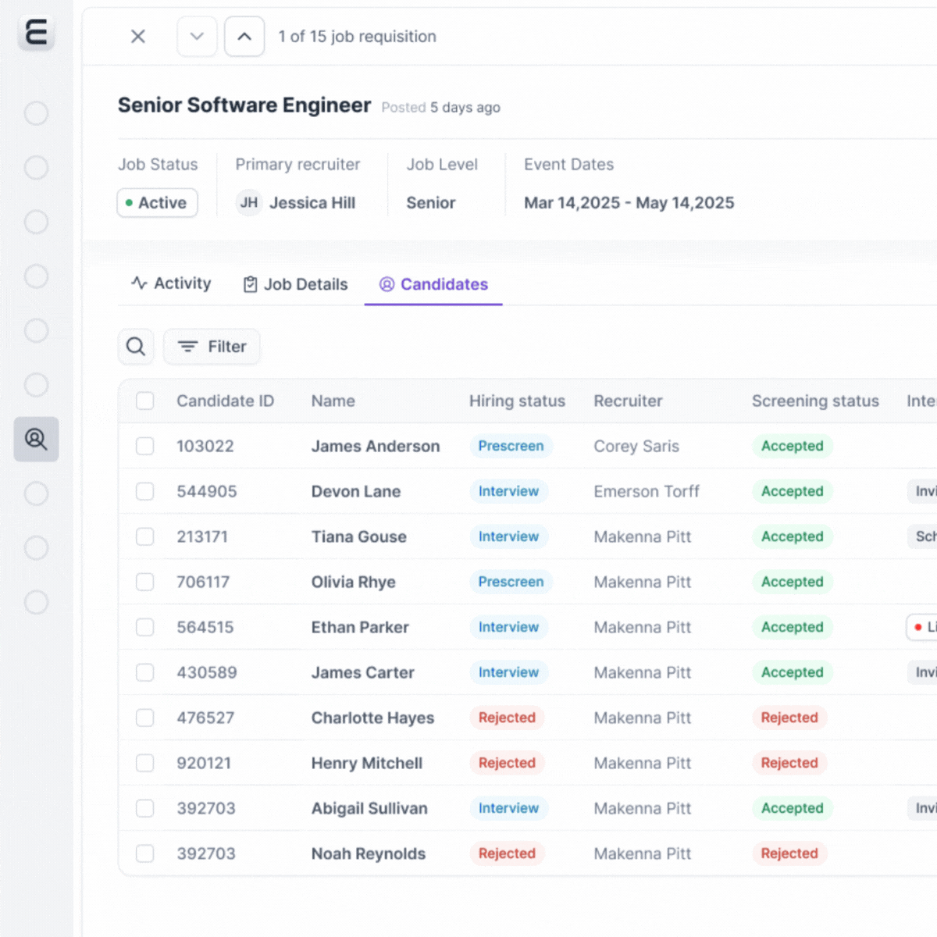Select the checkbox for James Anderson
The height and width of the screenshot is (937, 937).
click(x=145, y=446)
